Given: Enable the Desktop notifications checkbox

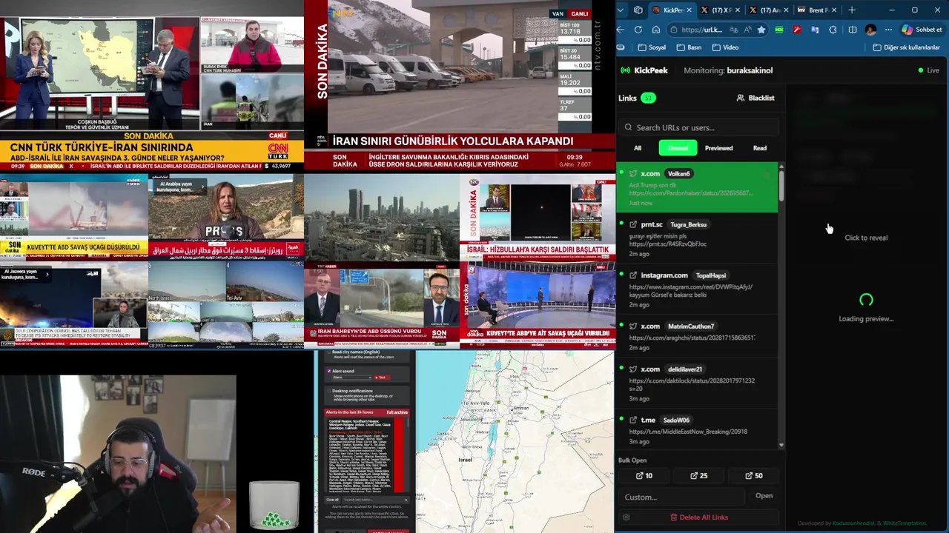Looking at the screenshot, I should point(329,391).
